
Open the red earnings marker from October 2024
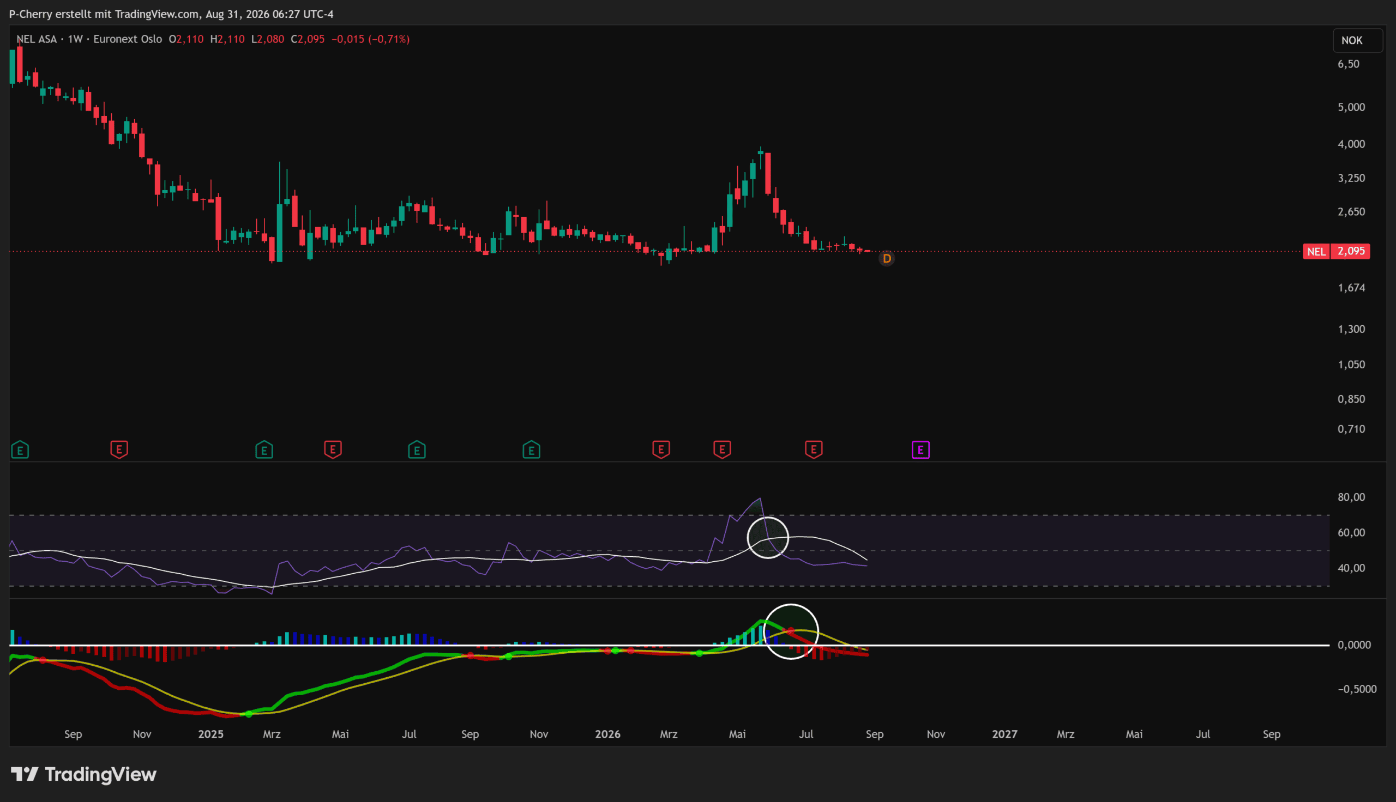(119, 450)
